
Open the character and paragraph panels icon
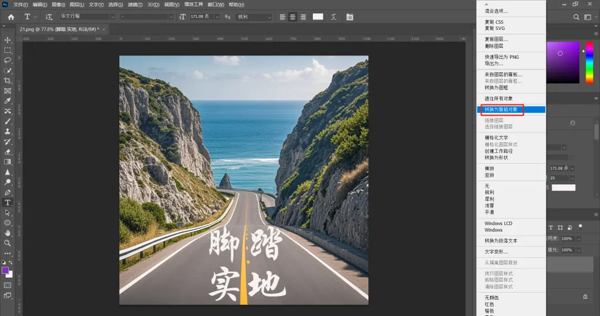[x=350, y=17]
